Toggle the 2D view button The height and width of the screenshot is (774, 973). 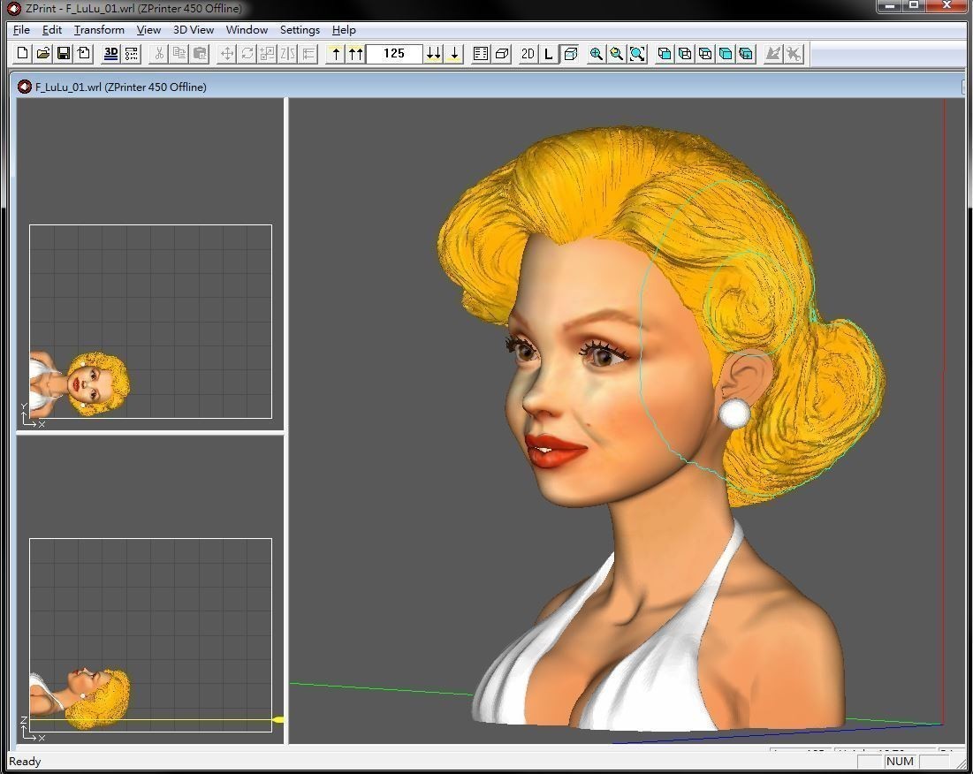(x=528, y=54)
